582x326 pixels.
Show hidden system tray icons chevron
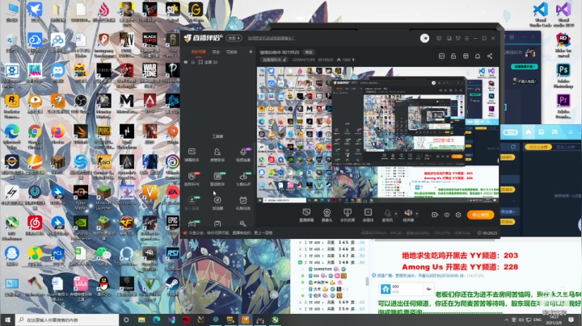tap(506, 320)
